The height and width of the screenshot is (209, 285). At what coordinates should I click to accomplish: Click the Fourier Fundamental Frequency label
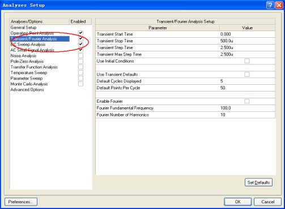coord(125,108)
